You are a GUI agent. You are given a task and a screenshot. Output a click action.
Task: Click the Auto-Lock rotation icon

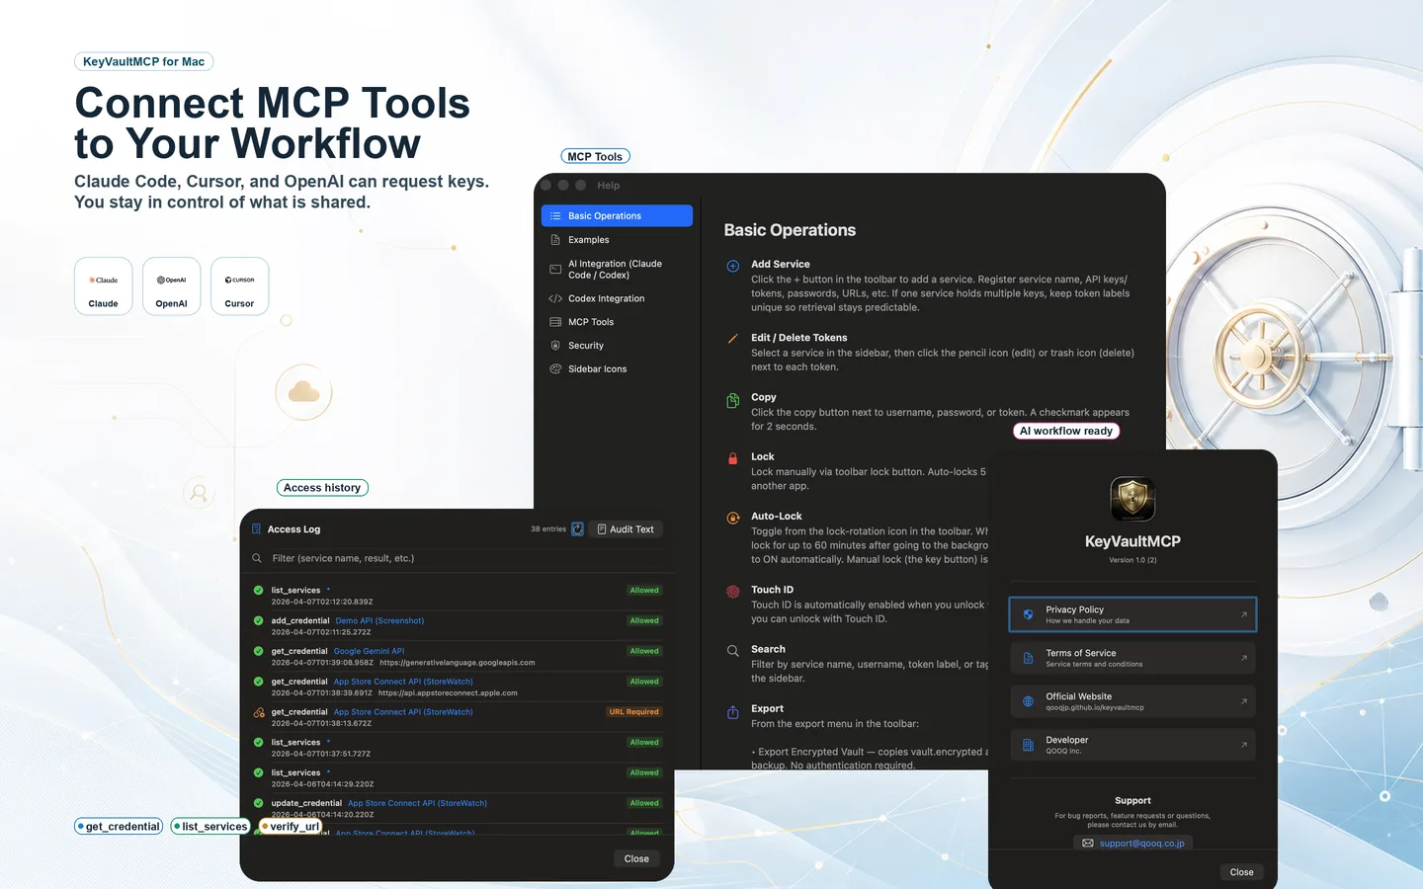[733, 518]
